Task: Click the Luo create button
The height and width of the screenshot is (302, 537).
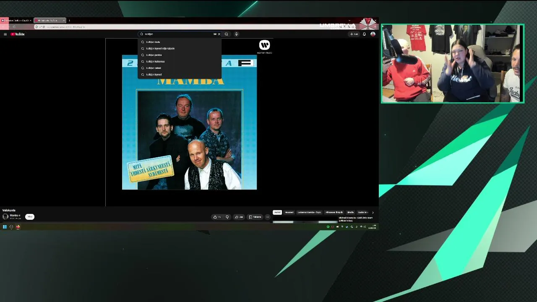Action: click(x=354, y=34)
